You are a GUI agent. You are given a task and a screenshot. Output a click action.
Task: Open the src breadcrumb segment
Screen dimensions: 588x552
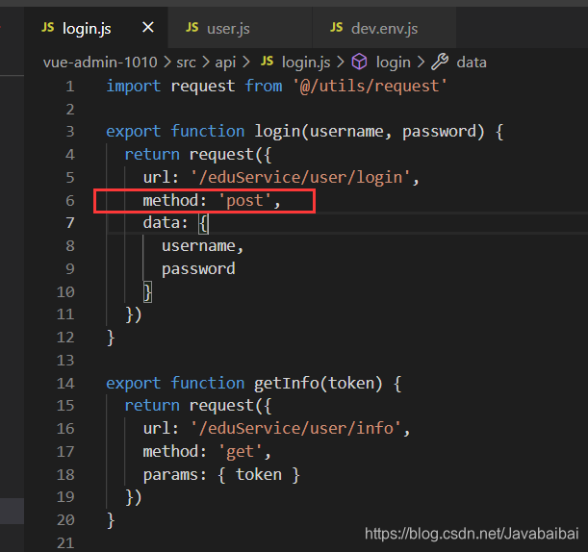(x=186, y=63)
